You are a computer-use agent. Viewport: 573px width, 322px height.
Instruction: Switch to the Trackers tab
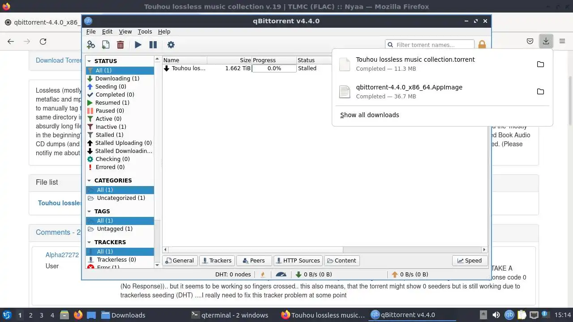(x=216, y=260)
